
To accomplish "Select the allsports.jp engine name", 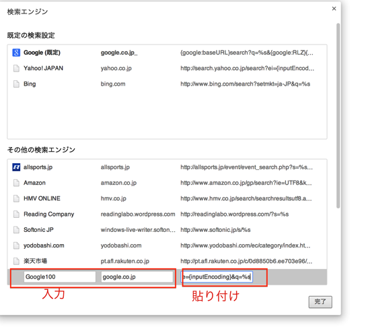I will [38, 167].
